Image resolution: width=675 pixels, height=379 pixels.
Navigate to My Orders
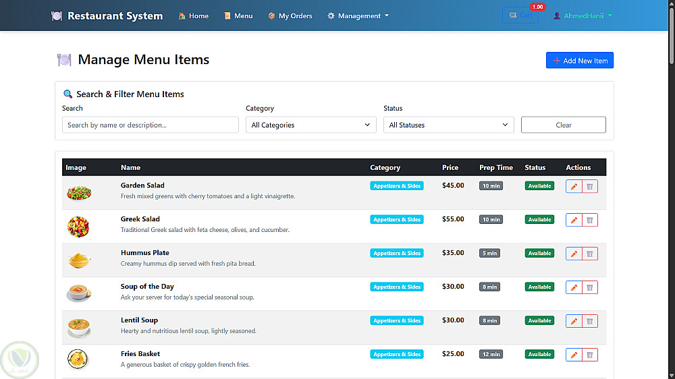290,16
